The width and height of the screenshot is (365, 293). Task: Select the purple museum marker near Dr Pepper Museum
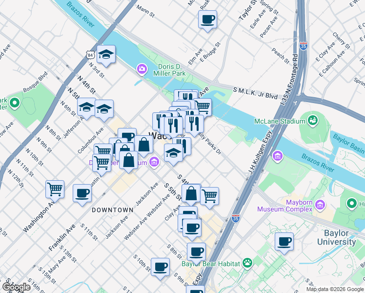click(154, 162)
